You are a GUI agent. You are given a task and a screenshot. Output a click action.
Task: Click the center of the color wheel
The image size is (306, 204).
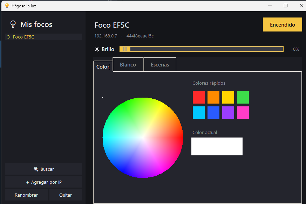(143, 138)
